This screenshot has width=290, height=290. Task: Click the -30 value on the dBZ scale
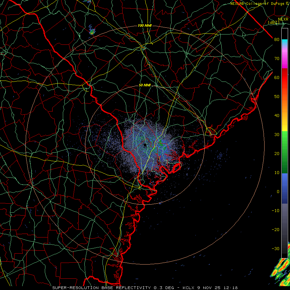point(275,248)
